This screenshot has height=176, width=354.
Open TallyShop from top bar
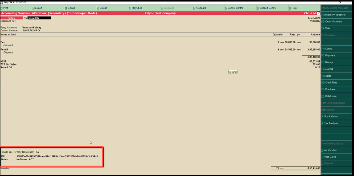point(144,8)
